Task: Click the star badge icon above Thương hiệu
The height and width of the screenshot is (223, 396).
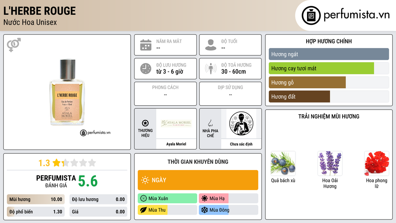Action: [x=145, y=123]
